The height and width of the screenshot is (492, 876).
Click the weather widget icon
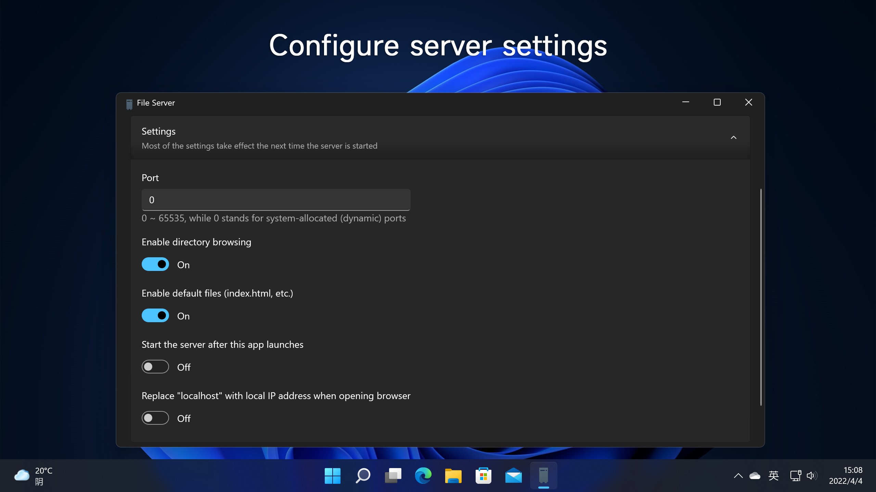pos(22,475)
